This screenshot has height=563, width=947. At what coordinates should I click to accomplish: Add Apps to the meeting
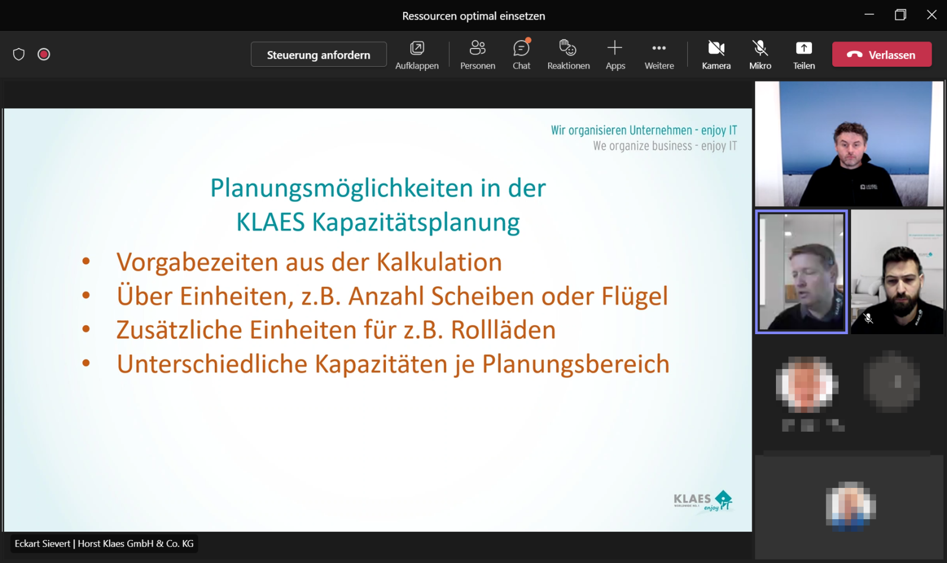pyautogui.click(x=615, y=55)
